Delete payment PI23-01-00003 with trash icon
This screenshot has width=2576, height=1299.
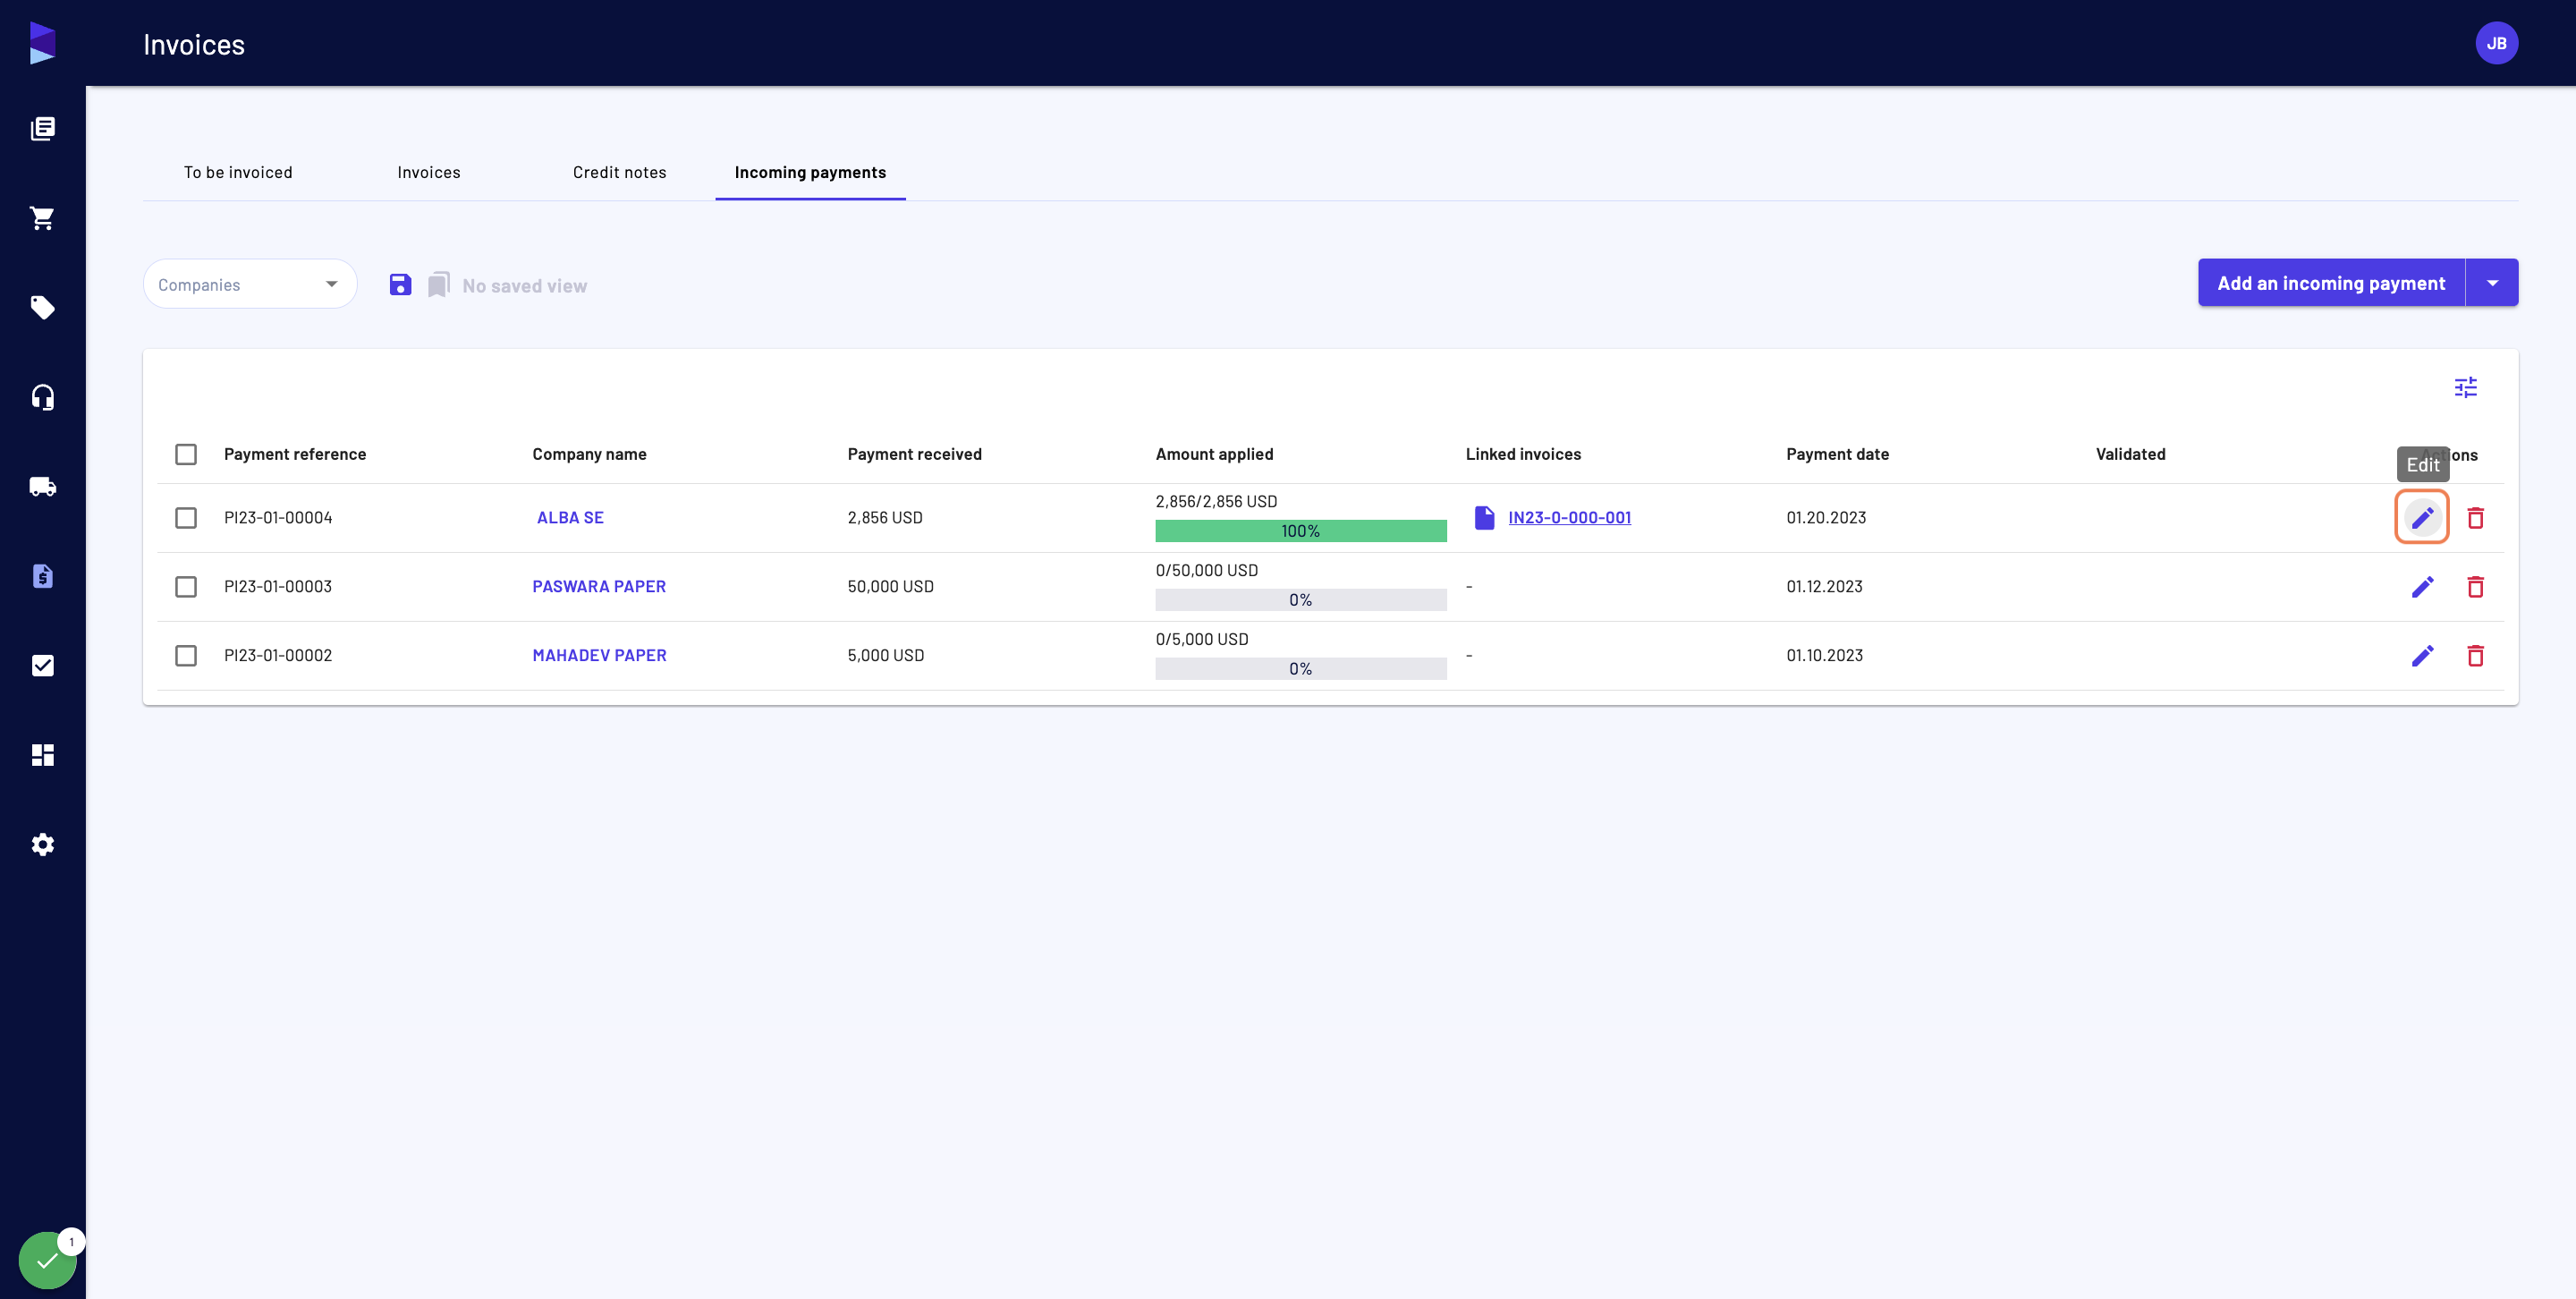tap(2476, 587)
